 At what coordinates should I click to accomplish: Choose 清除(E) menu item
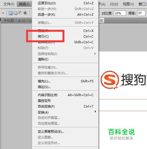pos(65,59)
